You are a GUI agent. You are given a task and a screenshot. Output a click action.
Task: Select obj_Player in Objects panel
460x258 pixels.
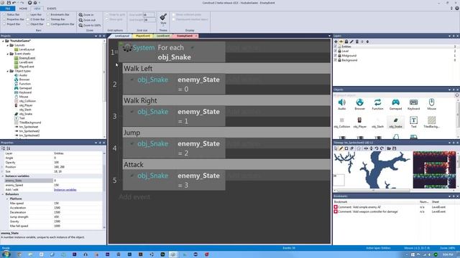[x=359, y=123]
